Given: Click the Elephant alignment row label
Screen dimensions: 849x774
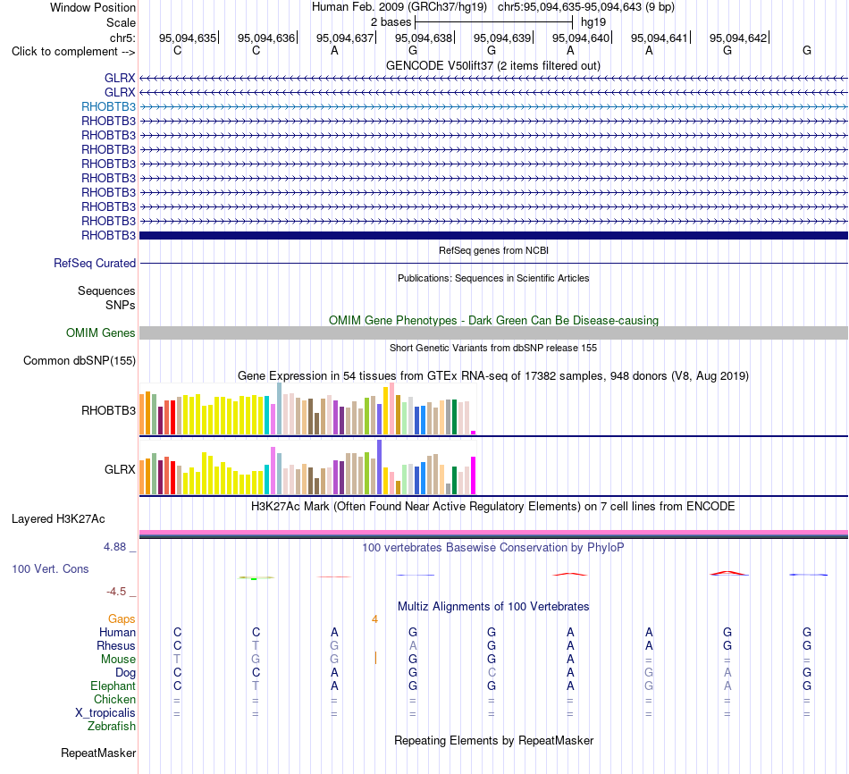Looking at the screenshot, I should coord(113,686).
